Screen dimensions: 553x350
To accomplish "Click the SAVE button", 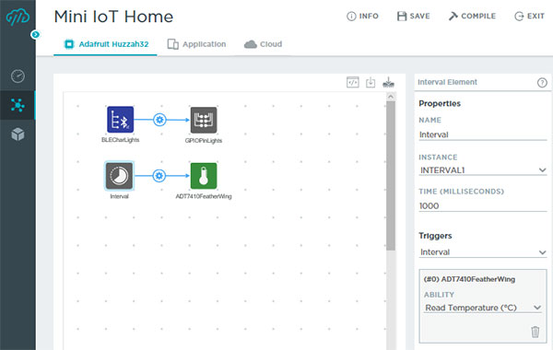I will [x=413, y=17].
